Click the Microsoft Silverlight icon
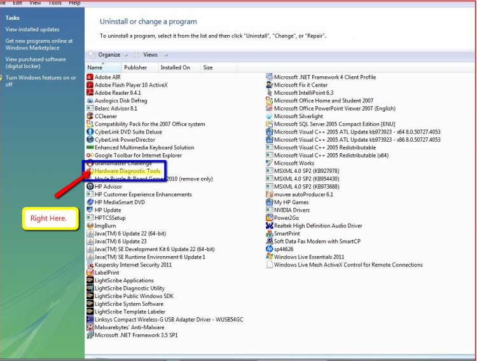477x361 pixels. 269,116
